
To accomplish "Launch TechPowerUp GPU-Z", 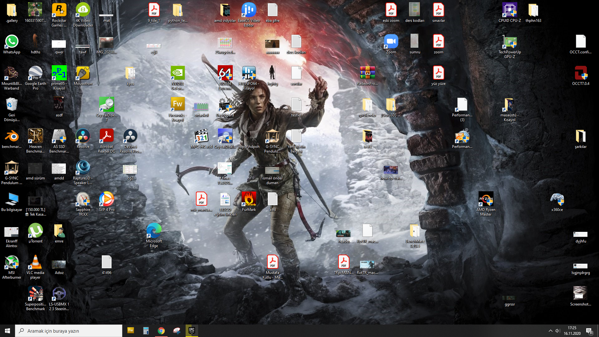I will point(509,46).
